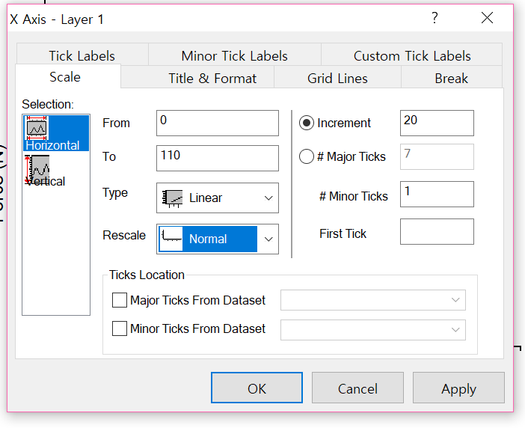Image resolution: width=525 pixels, height=428 pixels.
Task: Enable Minor Ticks From Dataset checkbox
Action: (120, 328)
